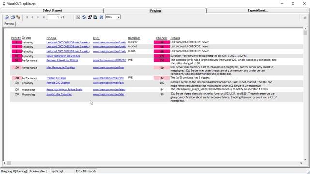
Task: Click vertical scrollbar down arrow
Action: [305, 159]
